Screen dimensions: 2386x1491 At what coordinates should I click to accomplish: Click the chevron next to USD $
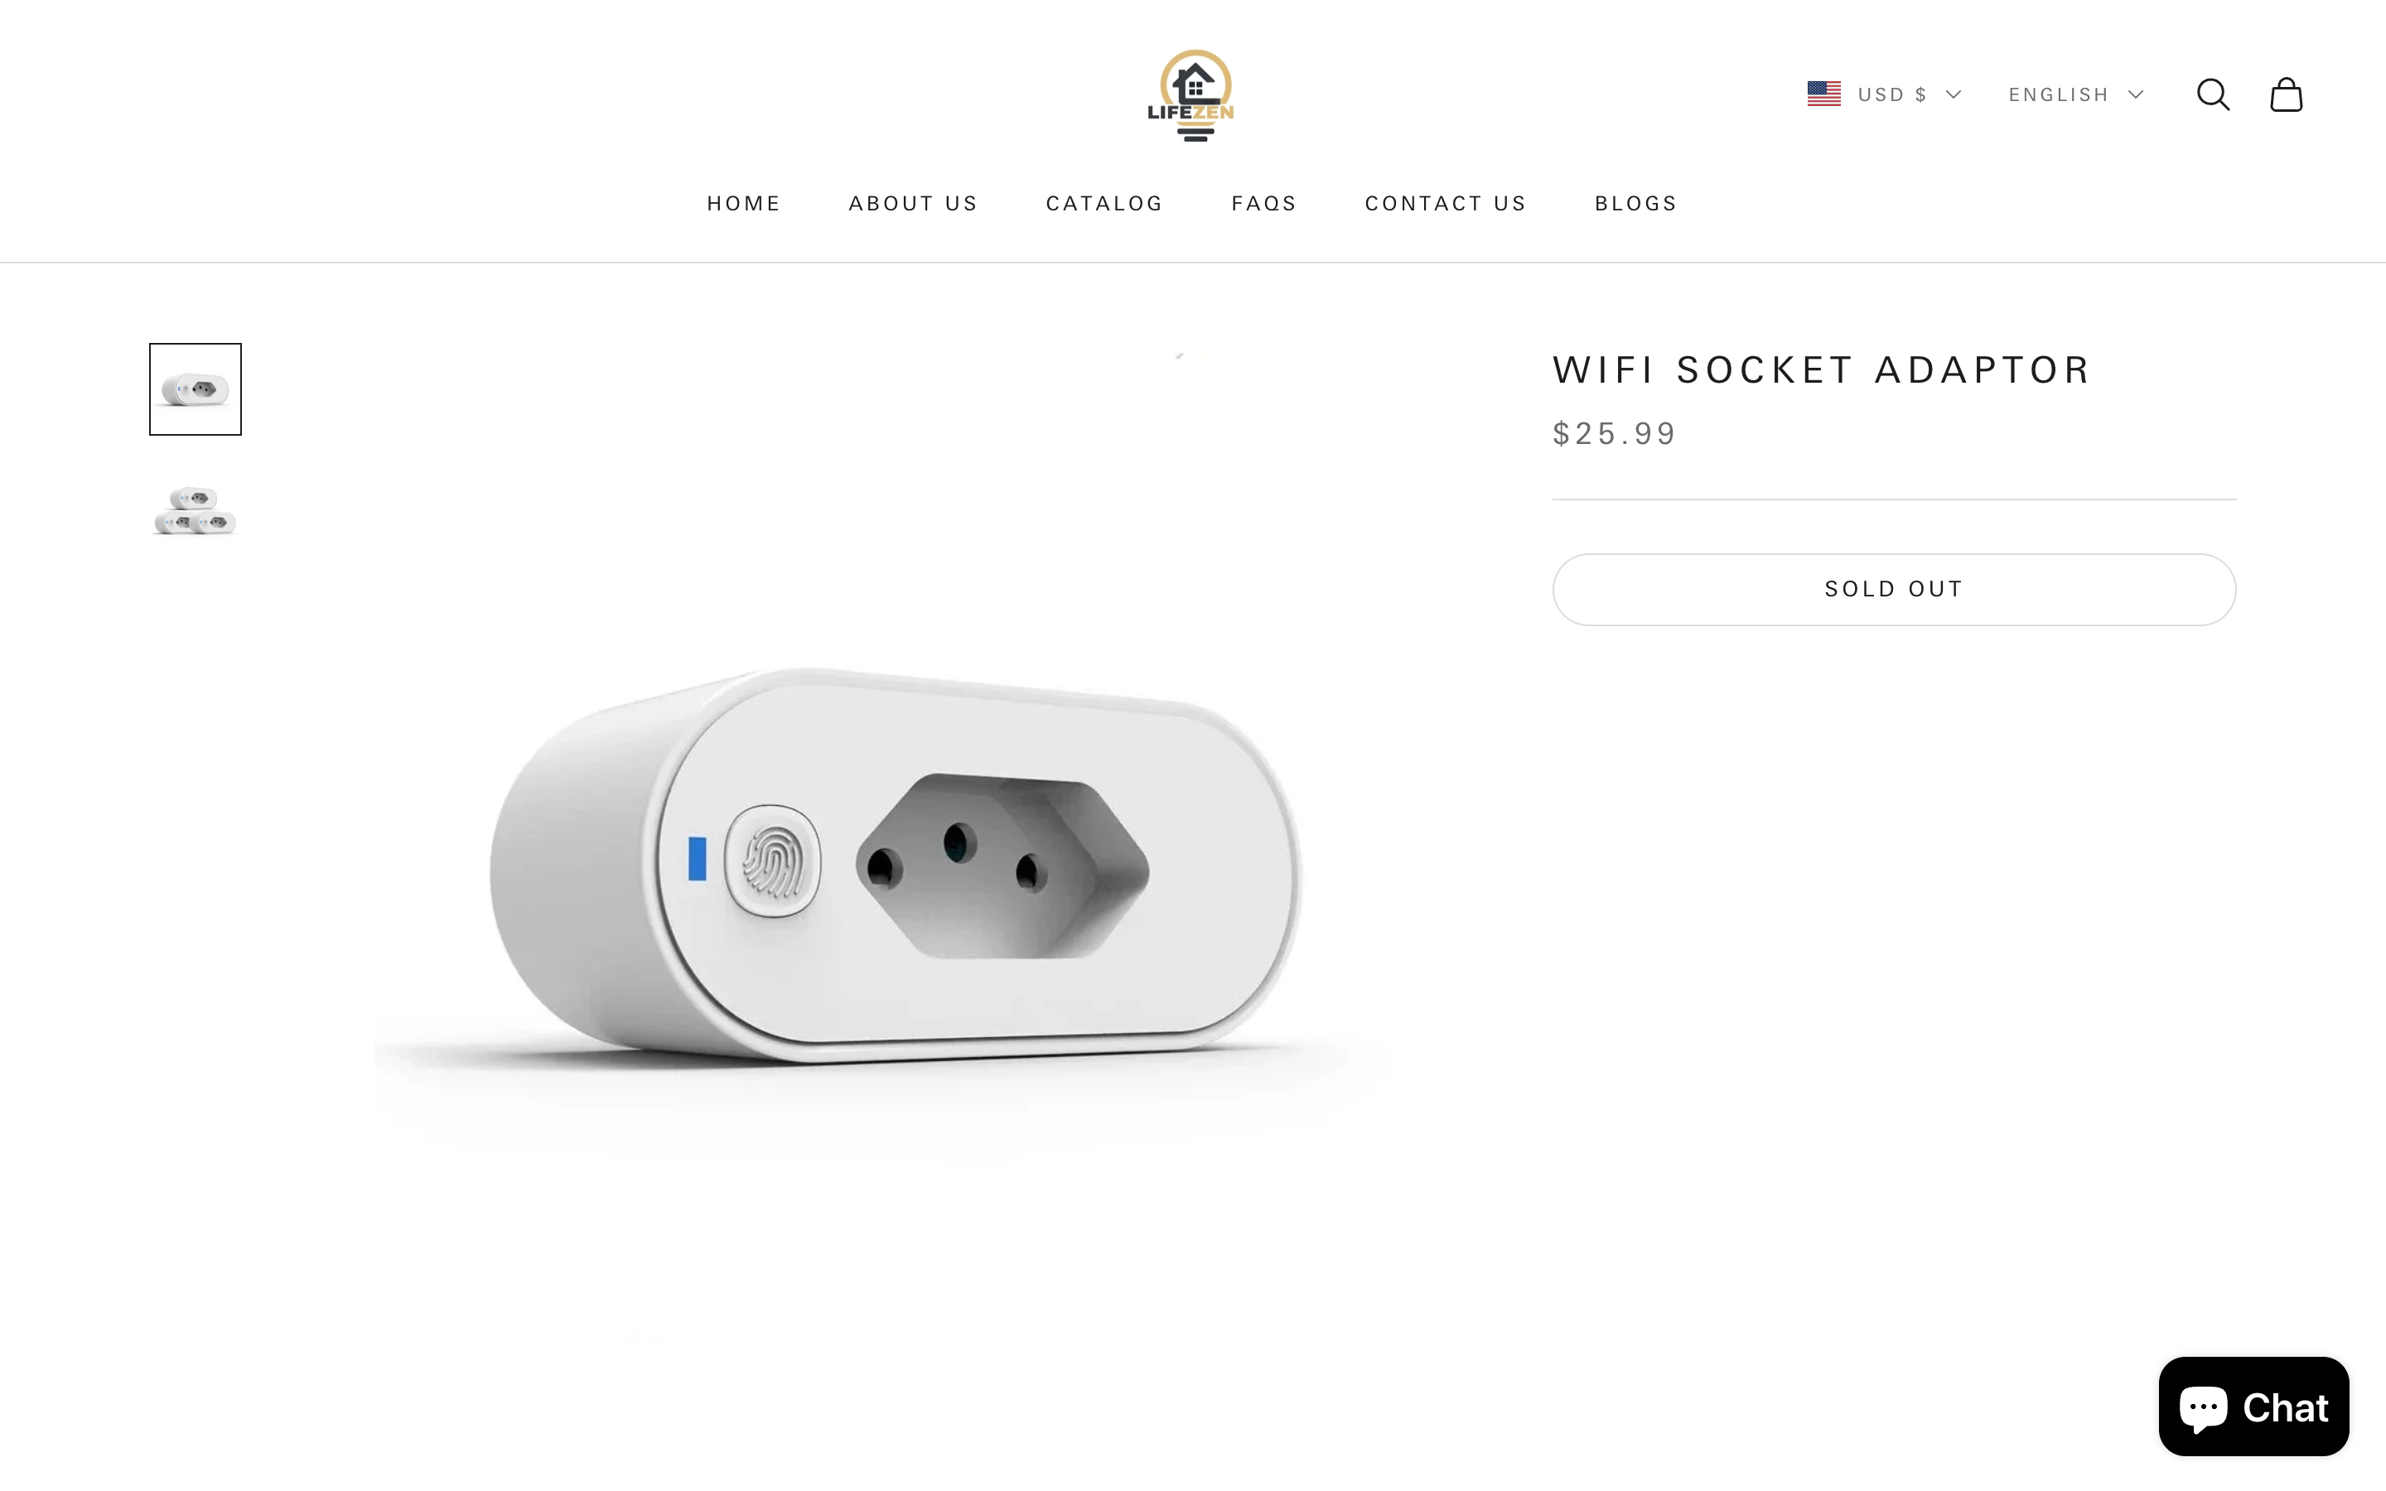pos(1954,94)
